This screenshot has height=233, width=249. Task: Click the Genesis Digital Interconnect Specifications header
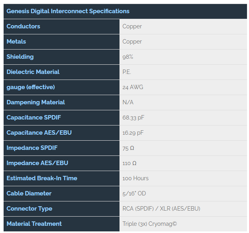point(125,11)
